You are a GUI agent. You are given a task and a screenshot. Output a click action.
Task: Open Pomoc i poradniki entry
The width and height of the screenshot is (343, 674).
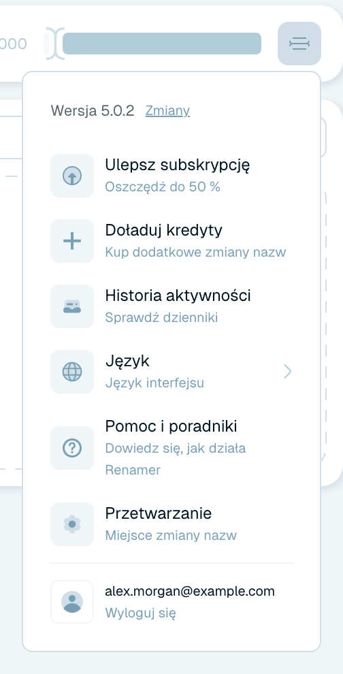point(171,448)
